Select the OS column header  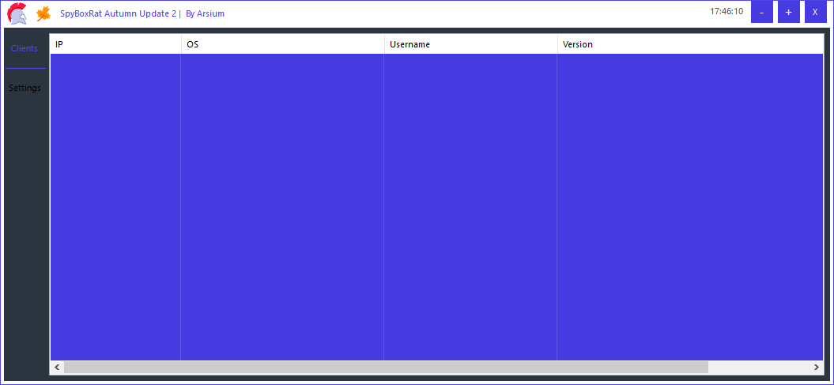[281, 44]
